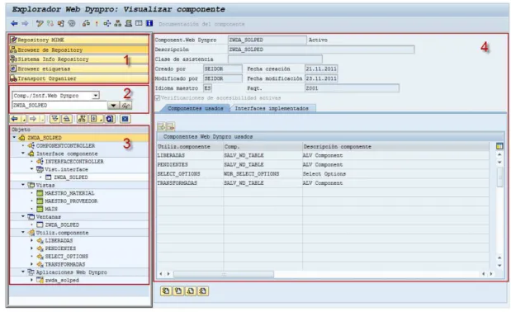The image size is (511, 312).
Task: Click the Descripción input field
Action: click(x=321, y=50)
